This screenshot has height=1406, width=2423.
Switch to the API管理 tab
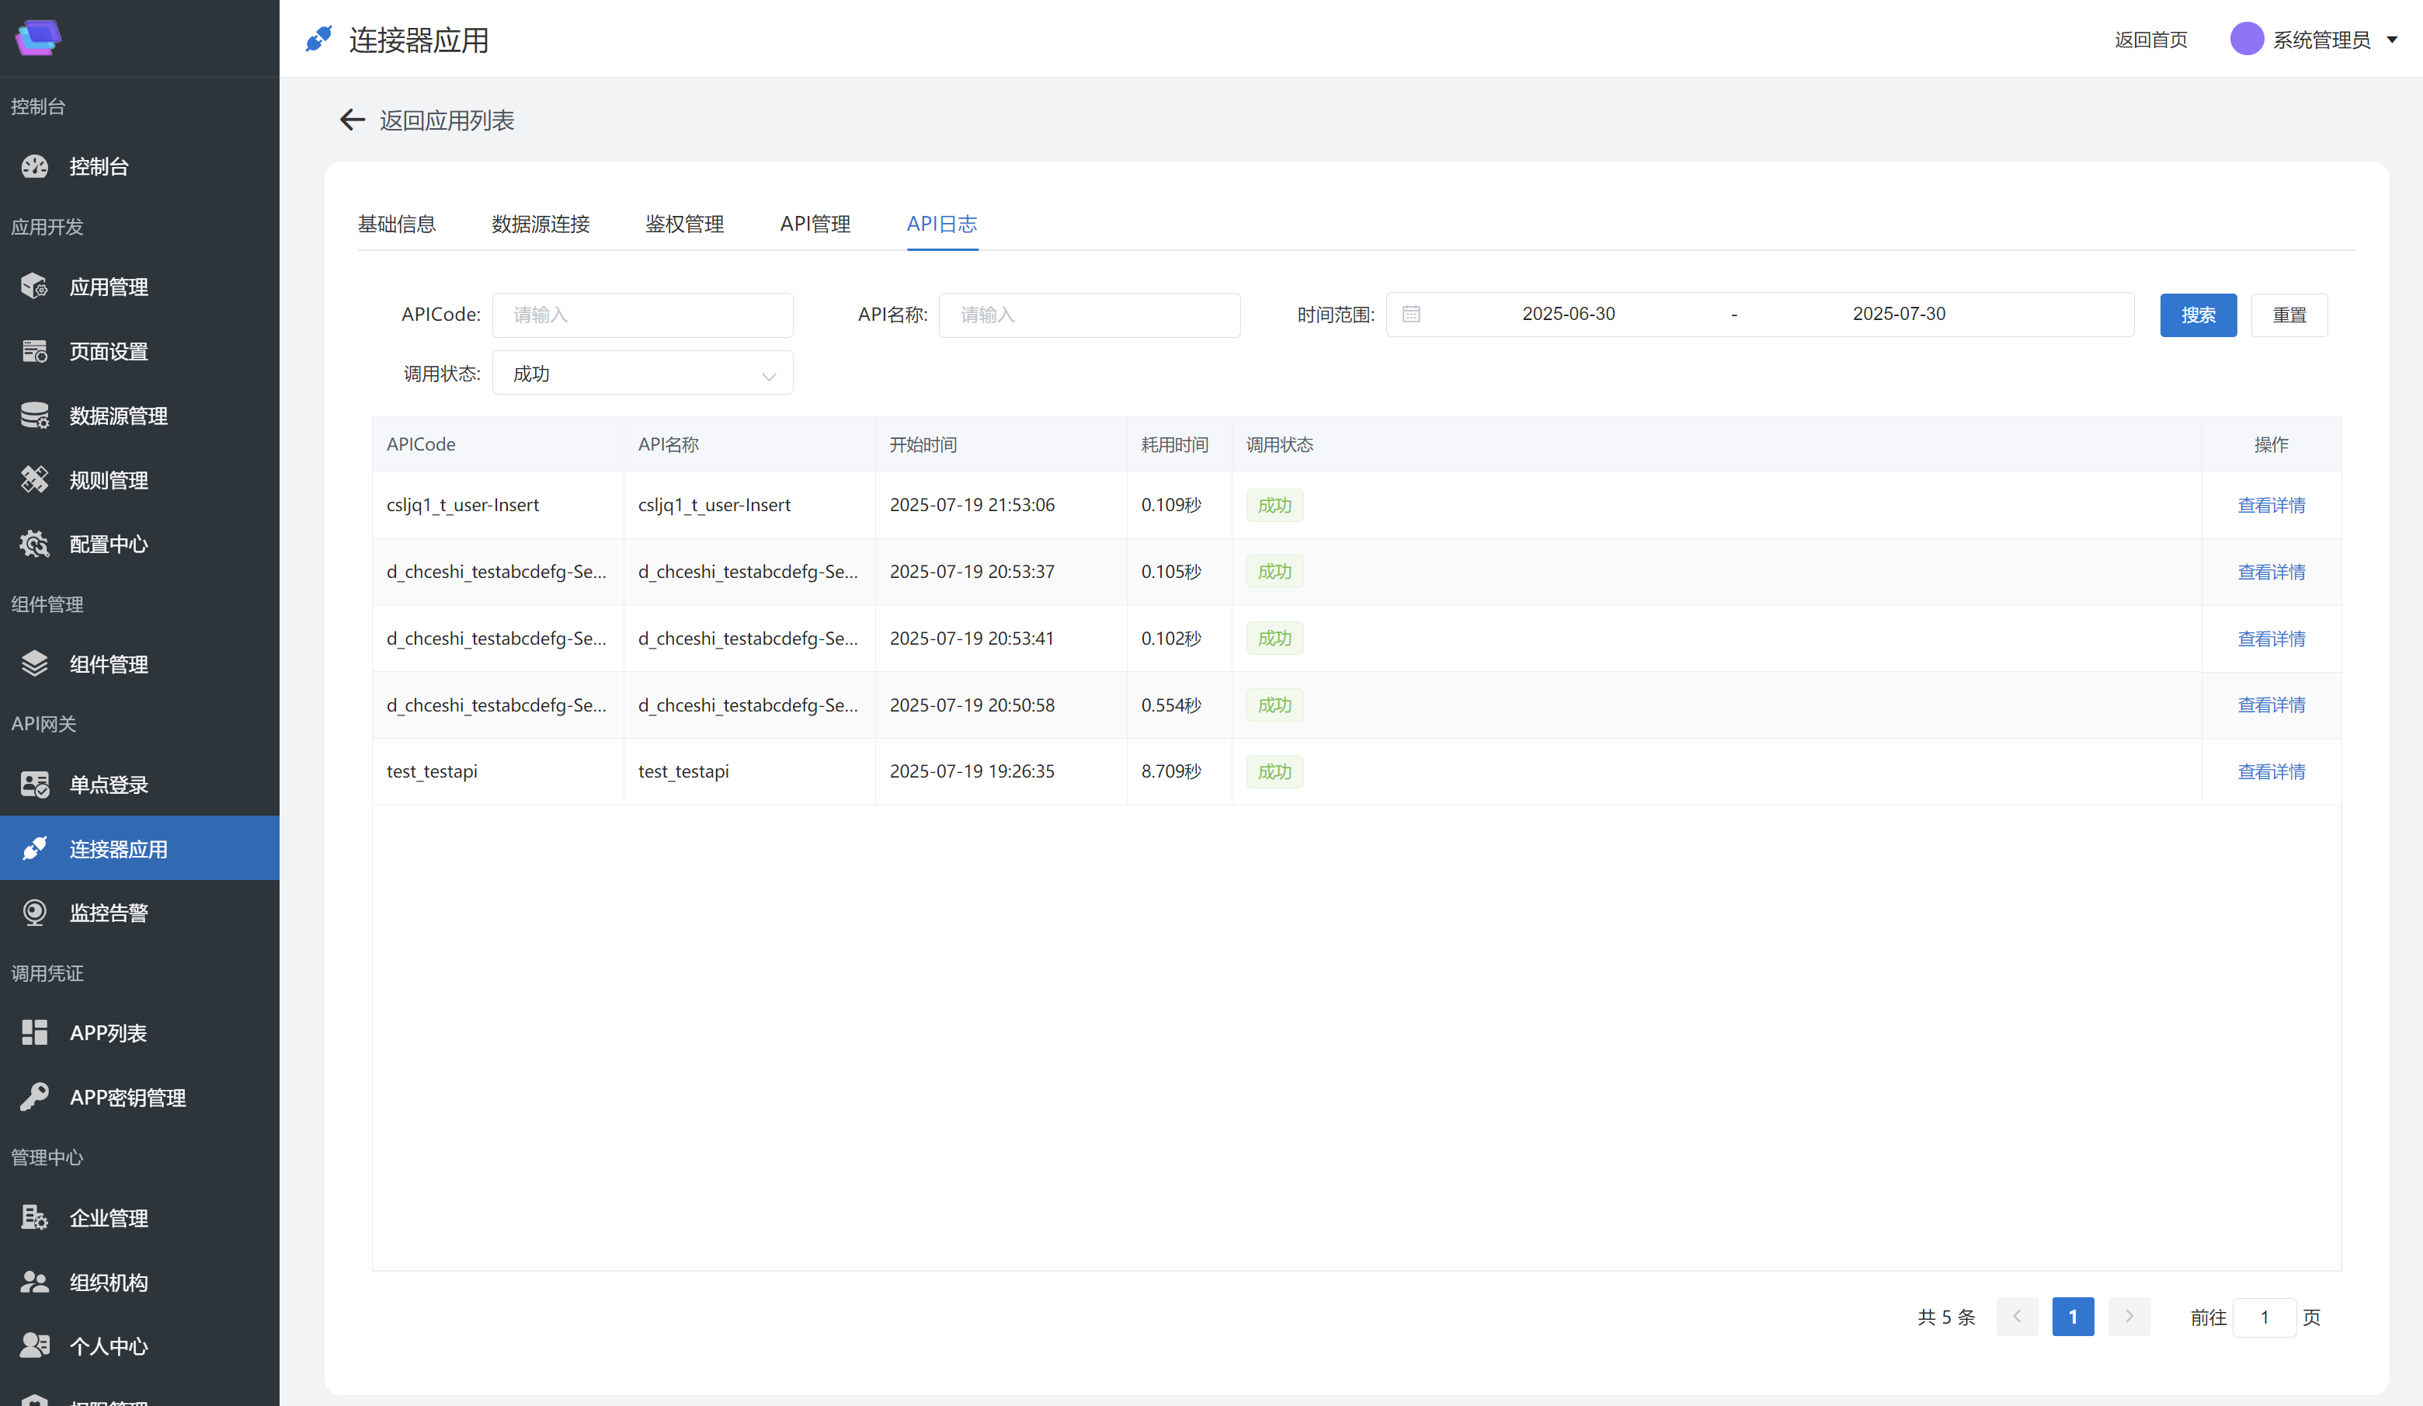(x=815, y=224)
